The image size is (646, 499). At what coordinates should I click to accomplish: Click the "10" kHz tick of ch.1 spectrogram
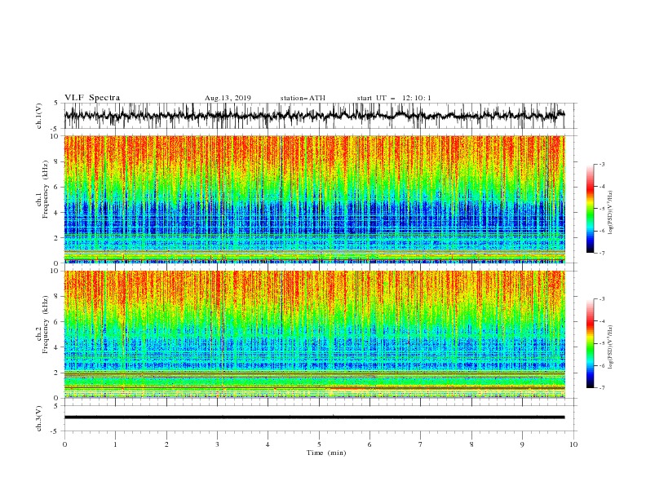[x=55, y=136]
